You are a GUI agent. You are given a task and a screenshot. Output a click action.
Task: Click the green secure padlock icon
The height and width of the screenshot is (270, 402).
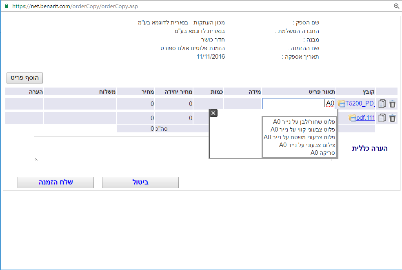point(6,7)
